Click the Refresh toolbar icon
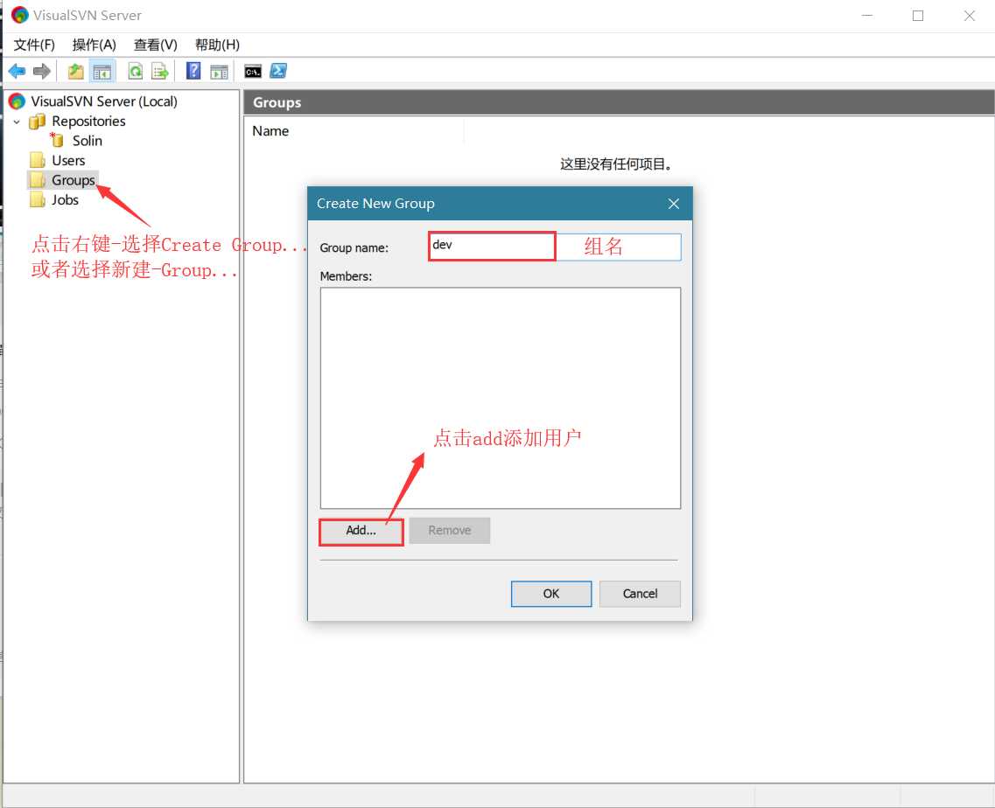 135,71
